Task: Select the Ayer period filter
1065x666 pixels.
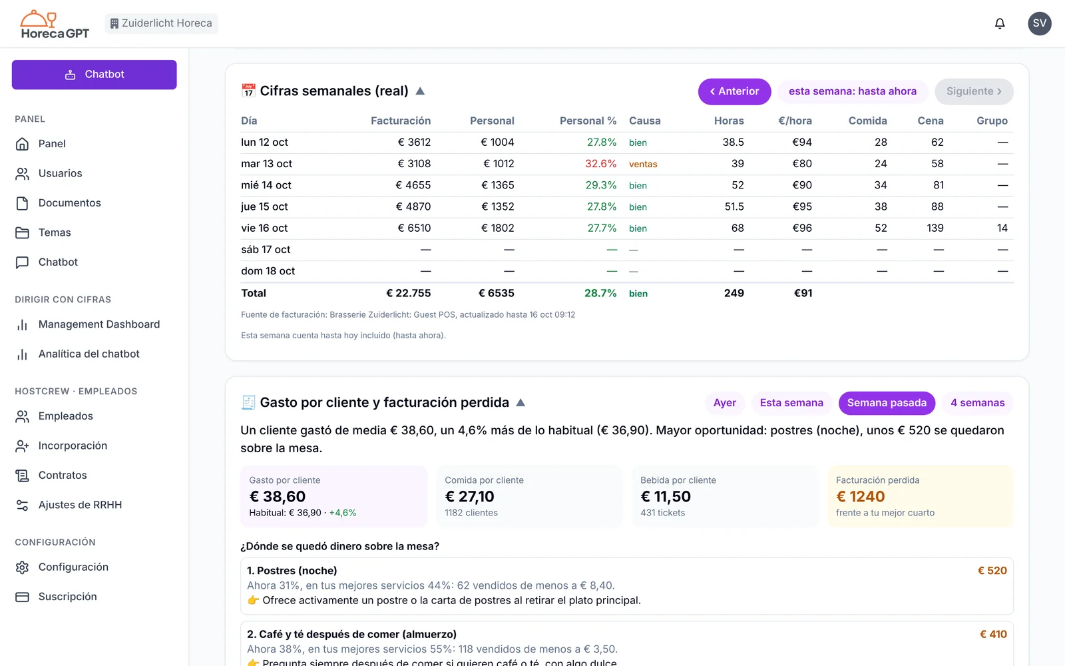Action: pyautogui.click(x=724, y=403)
